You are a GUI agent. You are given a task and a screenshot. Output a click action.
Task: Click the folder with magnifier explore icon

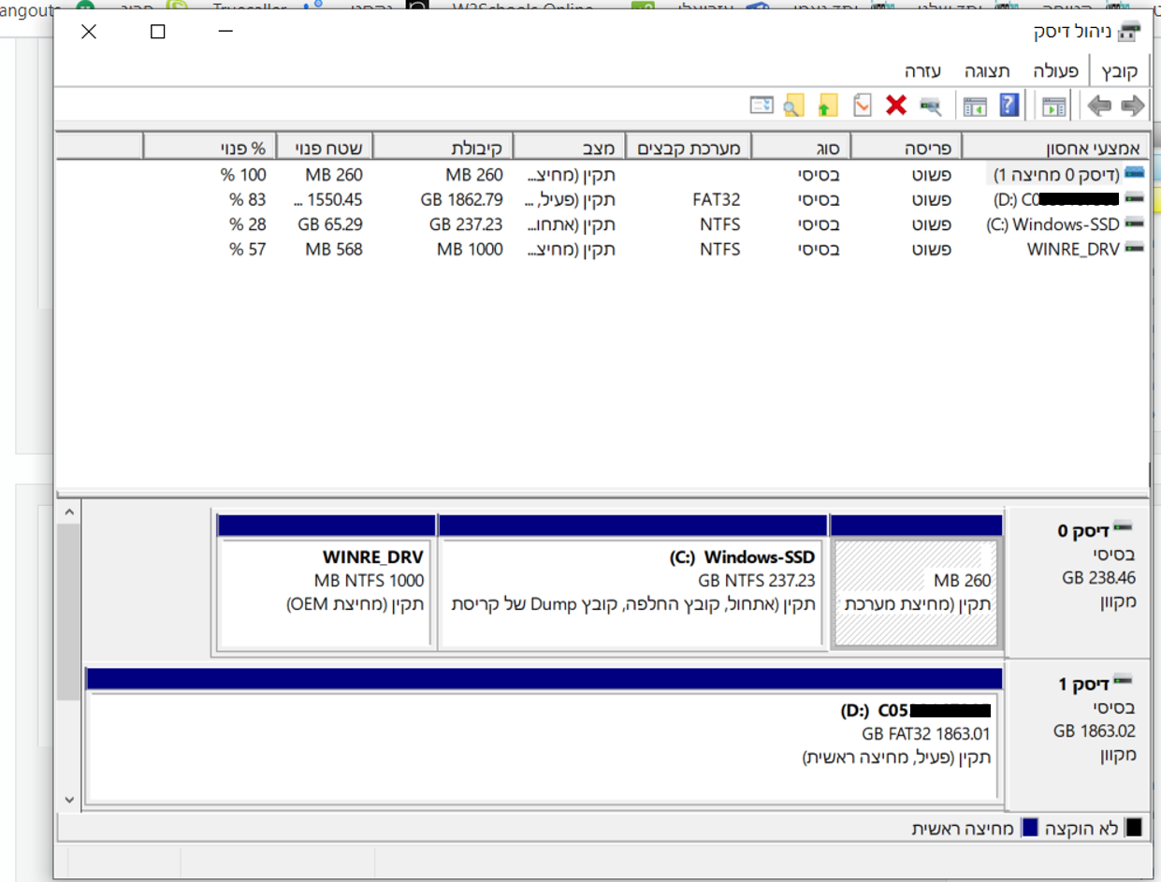pyautogui.click(x=793, y=105)
